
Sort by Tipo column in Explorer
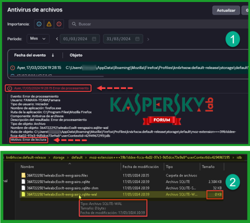tap(169, 166)
